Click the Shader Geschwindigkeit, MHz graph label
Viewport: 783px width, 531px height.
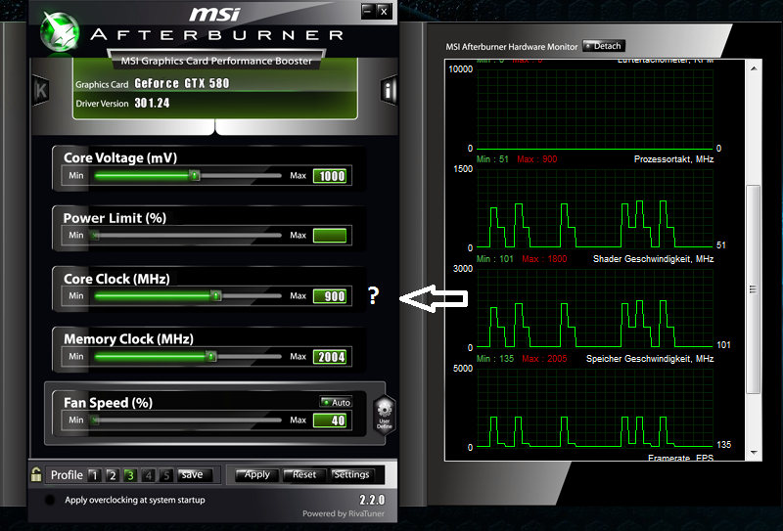point(653,259)
